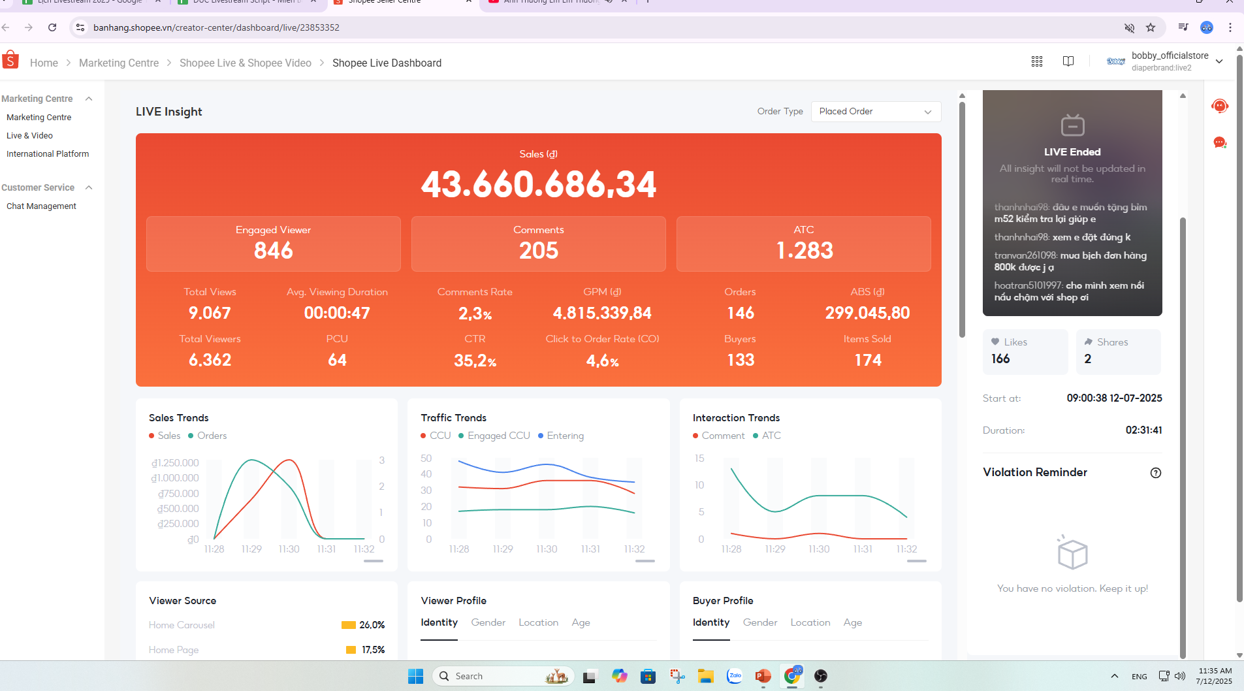Viewport: 1244px width, 691px height.
Task: Open PowerPoint from the taskbar
Action: (763, 676)
